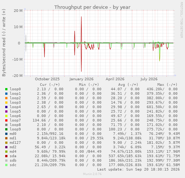The image size is (185, 178).
Task: Click the loop7 red legend swatch
Action: [6, 120]
